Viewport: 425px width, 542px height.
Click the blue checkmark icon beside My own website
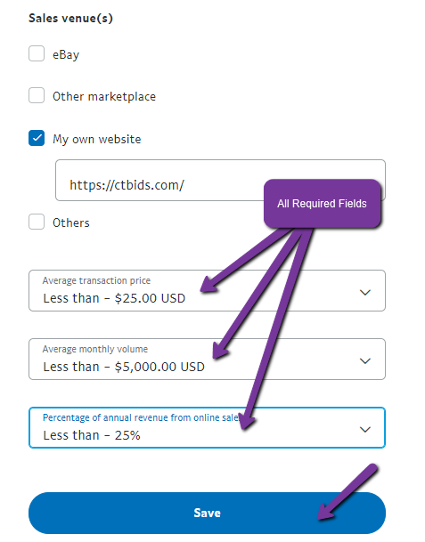point(37,138)
